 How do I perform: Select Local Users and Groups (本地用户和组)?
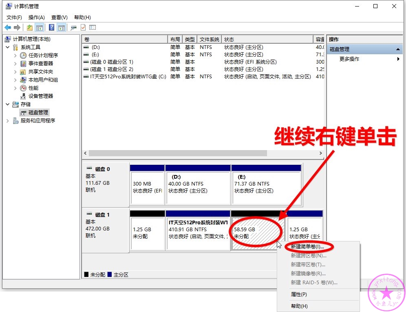coord(43,80)
